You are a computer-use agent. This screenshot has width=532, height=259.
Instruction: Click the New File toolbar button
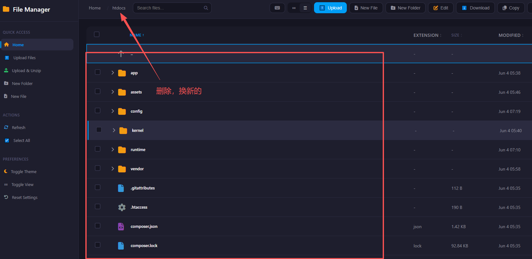coord(366,8)
